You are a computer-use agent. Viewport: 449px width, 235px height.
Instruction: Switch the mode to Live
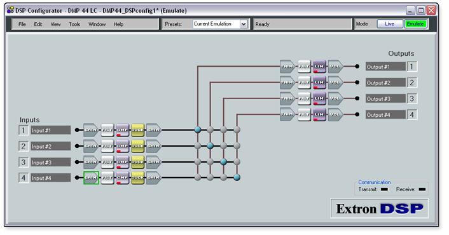389,24
